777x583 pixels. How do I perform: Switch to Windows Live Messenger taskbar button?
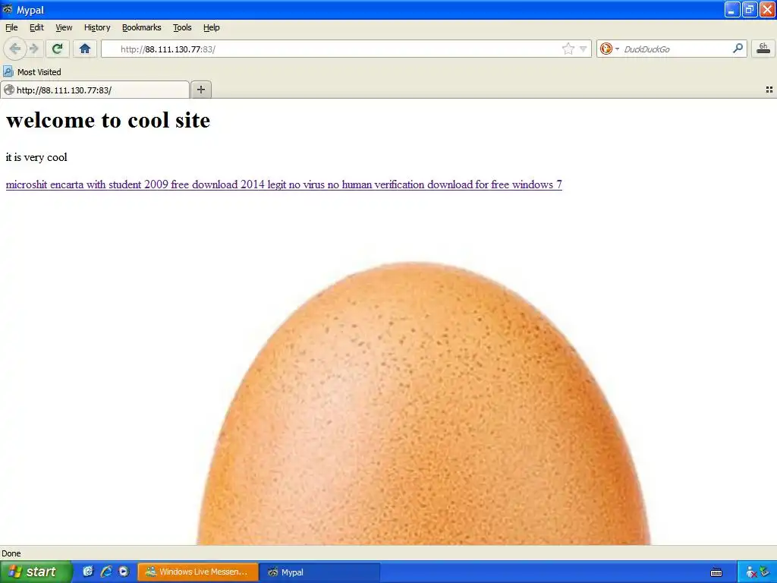coord(198,572)
